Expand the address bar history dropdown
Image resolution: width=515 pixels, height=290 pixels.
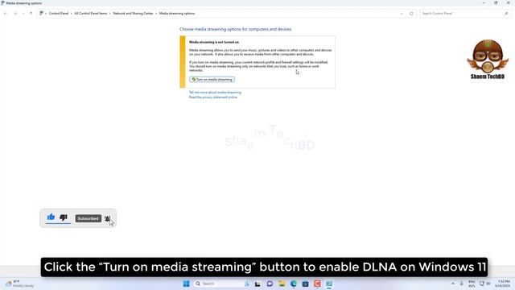(402, 14)
